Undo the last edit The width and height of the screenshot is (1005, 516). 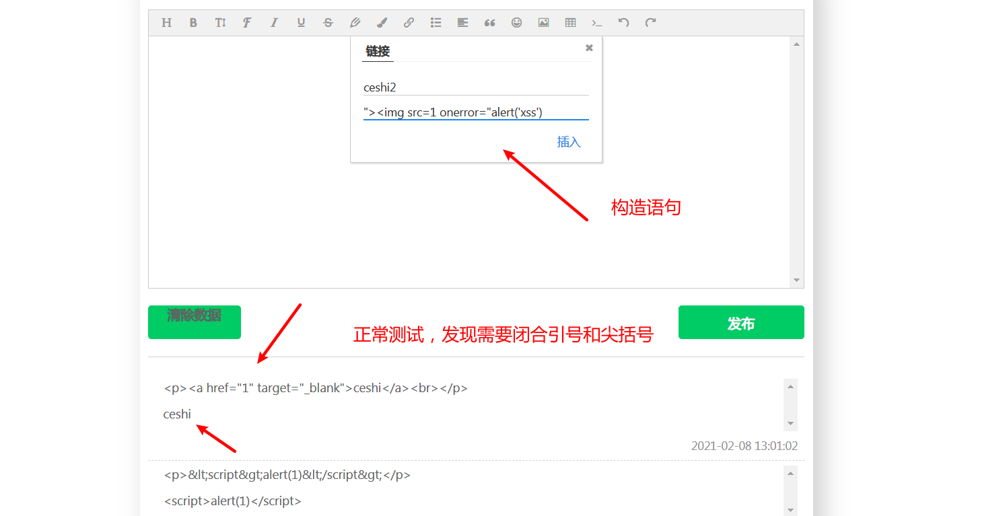[624, 23]
